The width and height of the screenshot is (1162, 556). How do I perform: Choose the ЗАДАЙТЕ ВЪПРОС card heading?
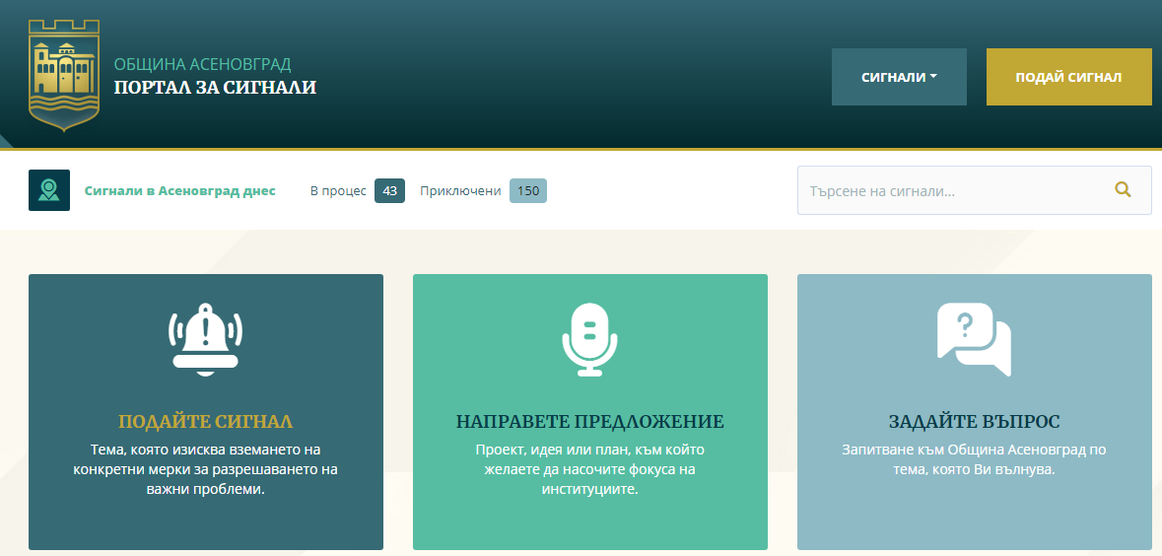coord(974,422)
